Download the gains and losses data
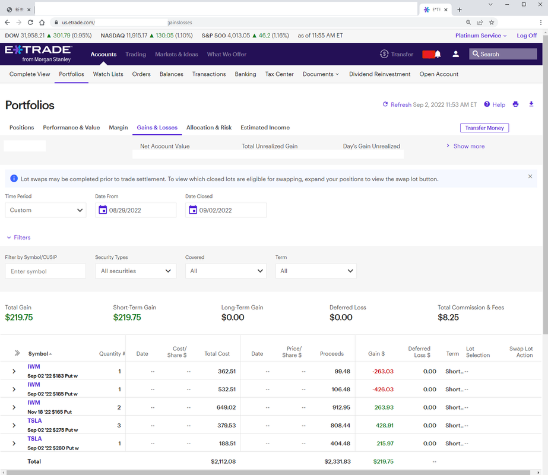The image size is (548, 475). 531,104
